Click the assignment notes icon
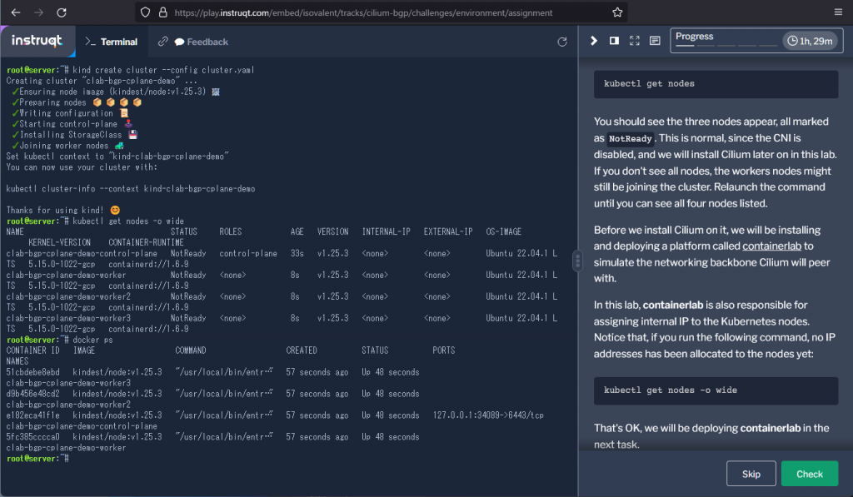Image resolution: width=853 pixels, height=497 pixels. 654,40
